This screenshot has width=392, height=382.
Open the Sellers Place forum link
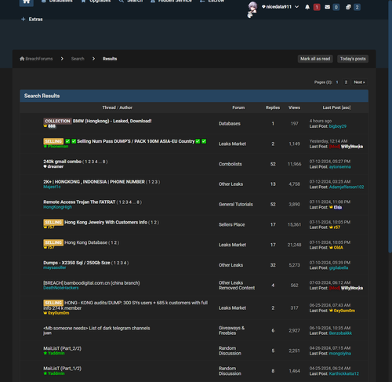click(231, 224)
